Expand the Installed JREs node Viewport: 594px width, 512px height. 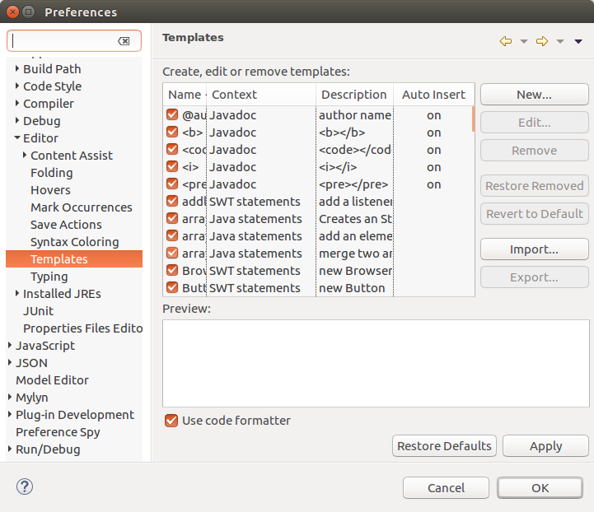tap(17, 293)
